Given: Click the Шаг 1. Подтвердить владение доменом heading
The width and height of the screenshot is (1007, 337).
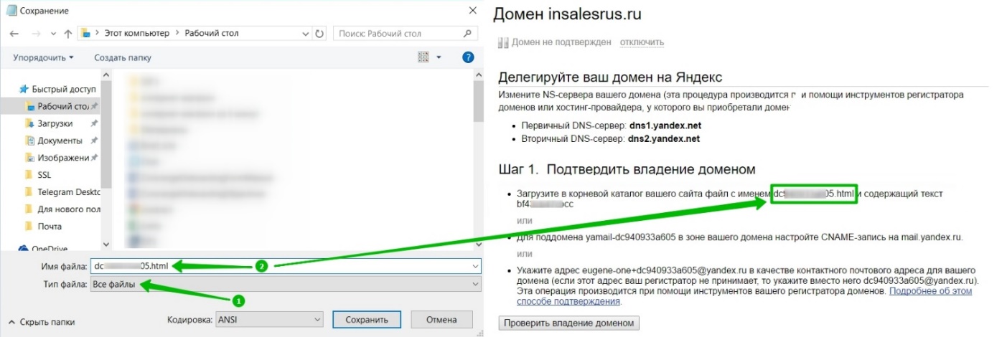Looking at the screenshot, I should [627, 170].
